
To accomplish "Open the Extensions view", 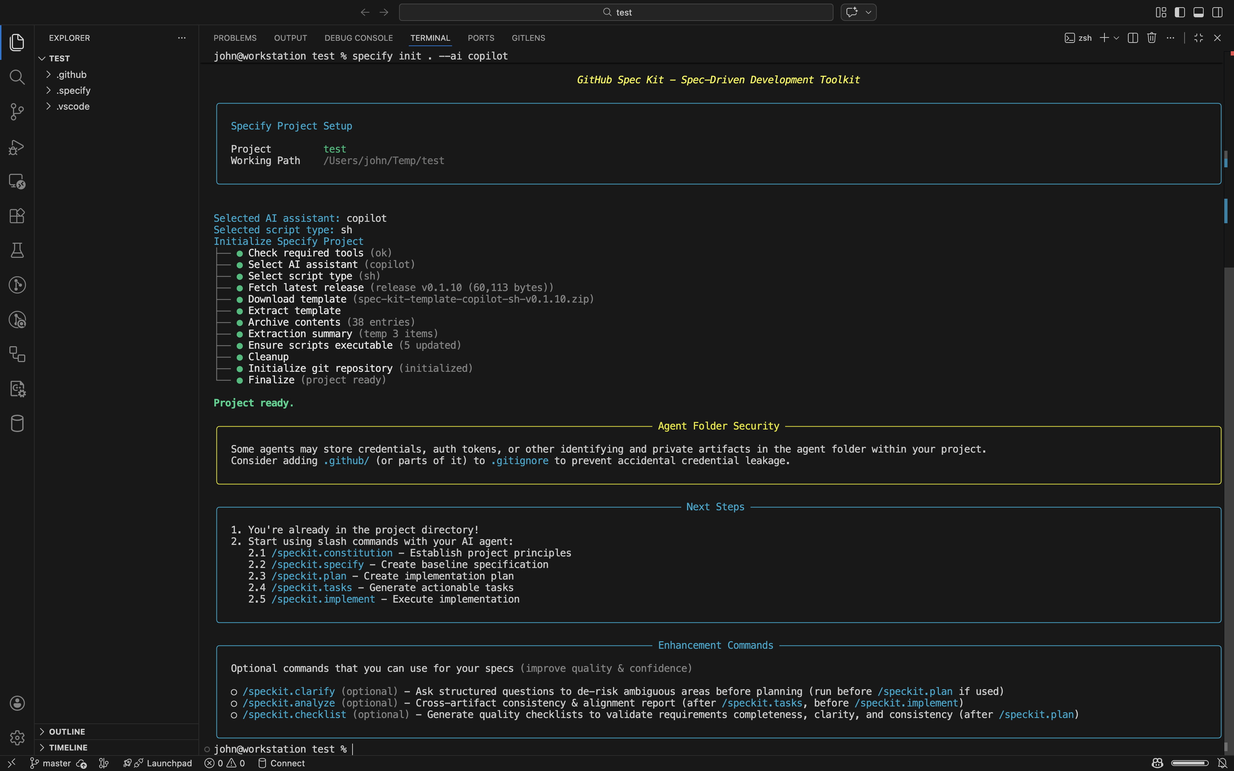I will tap(17, 216).
